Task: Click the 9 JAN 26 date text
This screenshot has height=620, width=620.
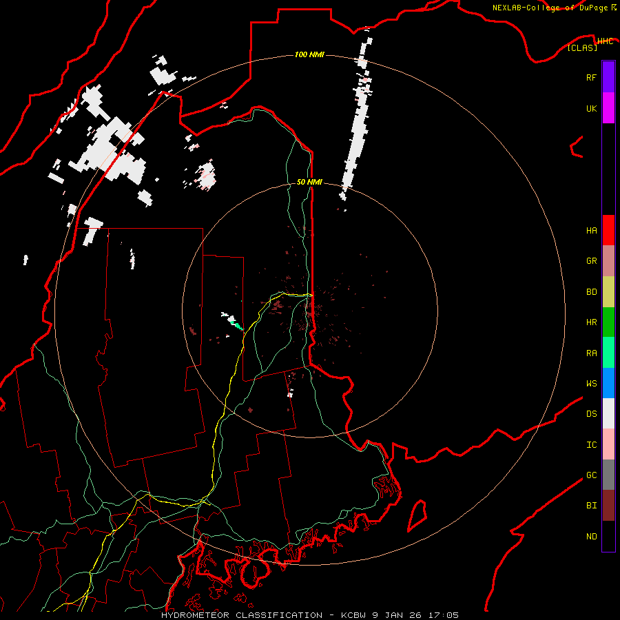Action: 397,615
